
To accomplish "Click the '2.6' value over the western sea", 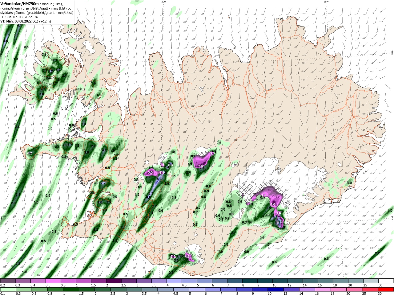I will (17, 127).
